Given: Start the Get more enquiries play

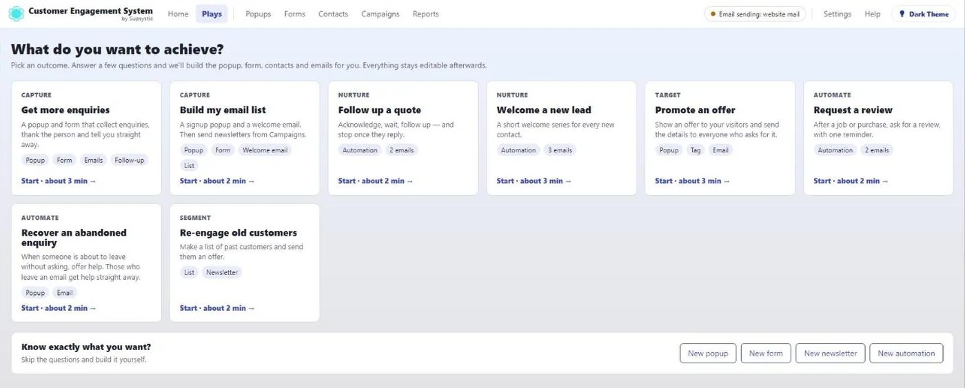Looking at the screenshot, I should point(59,181).
